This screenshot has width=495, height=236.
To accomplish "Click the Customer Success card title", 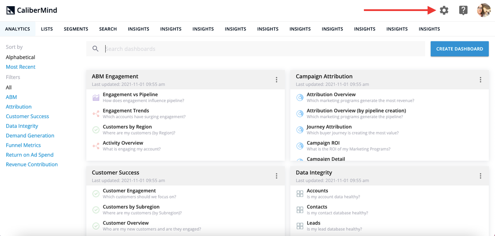I will (115, 172).
